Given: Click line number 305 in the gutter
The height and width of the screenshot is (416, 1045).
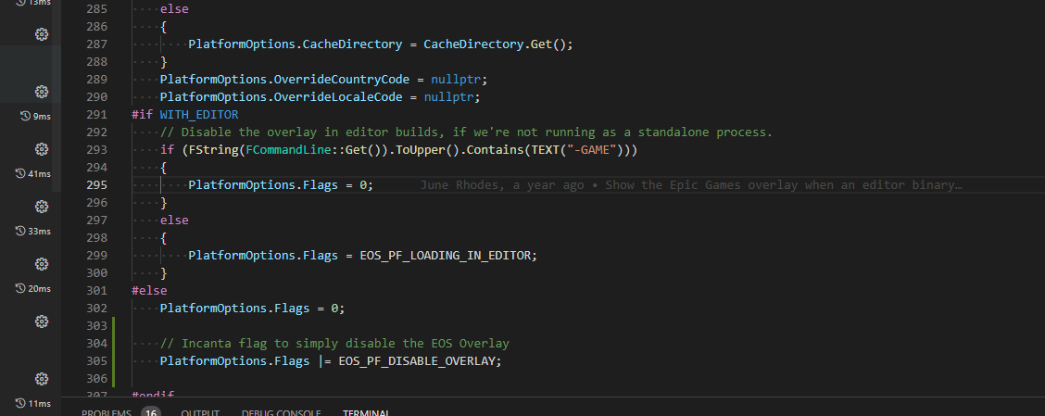Looking at the screenshot, I should click(96, 361).
